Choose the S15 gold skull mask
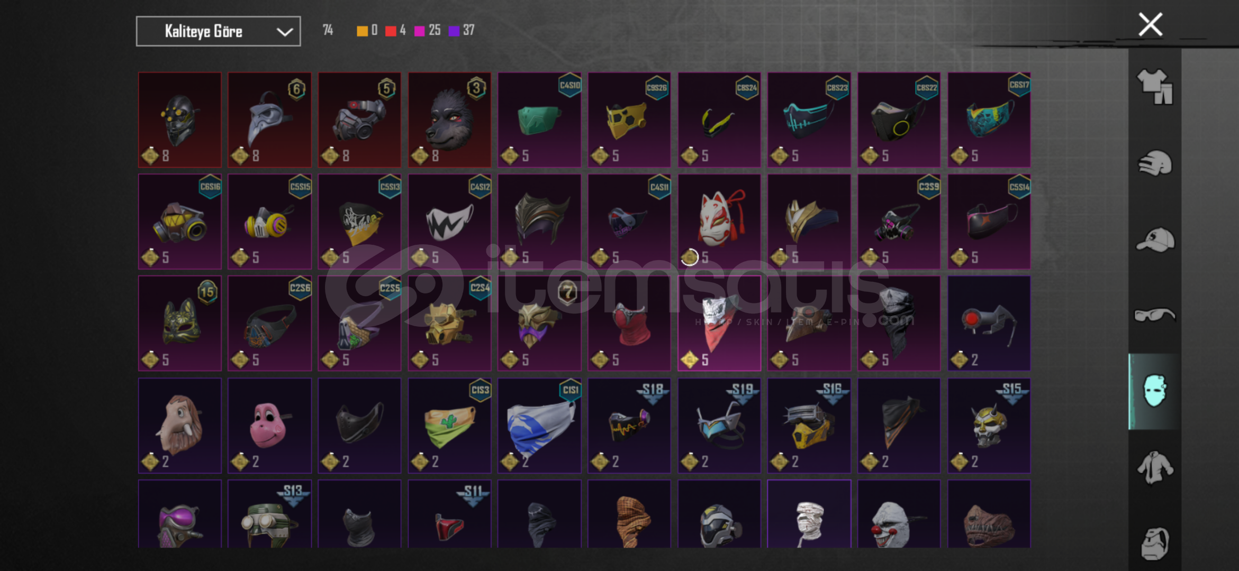Screen dimensions: 1239x571 (989, 426)
